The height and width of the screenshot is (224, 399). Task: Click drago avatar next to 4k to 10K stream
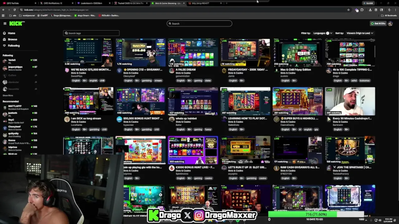coord(329,71)
